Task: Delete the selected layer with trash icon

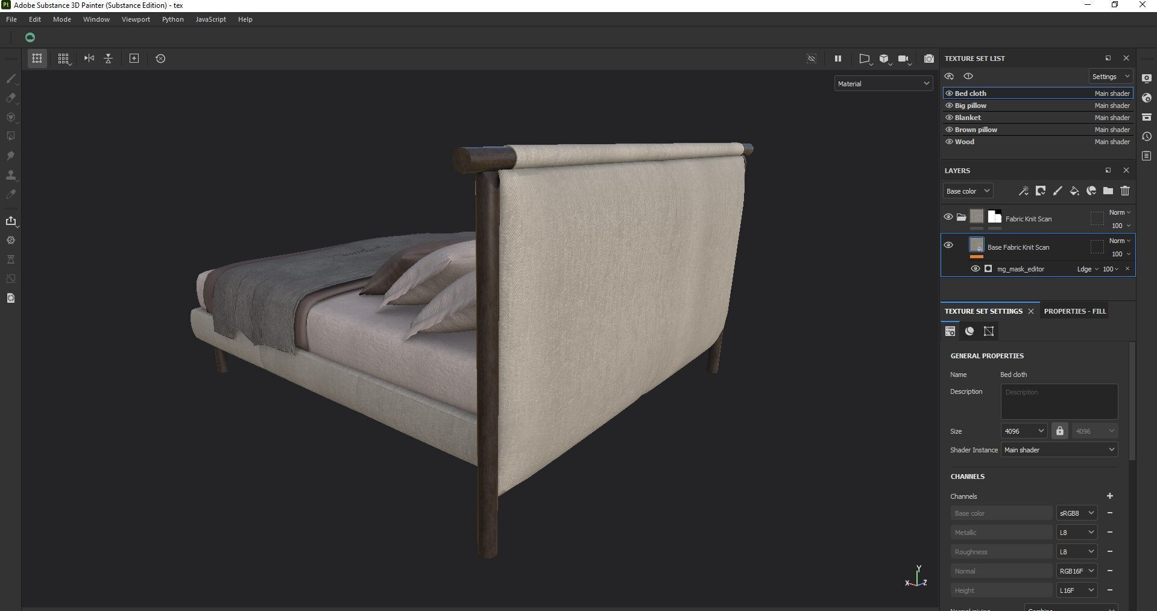Action: (x=1125, y=191)
